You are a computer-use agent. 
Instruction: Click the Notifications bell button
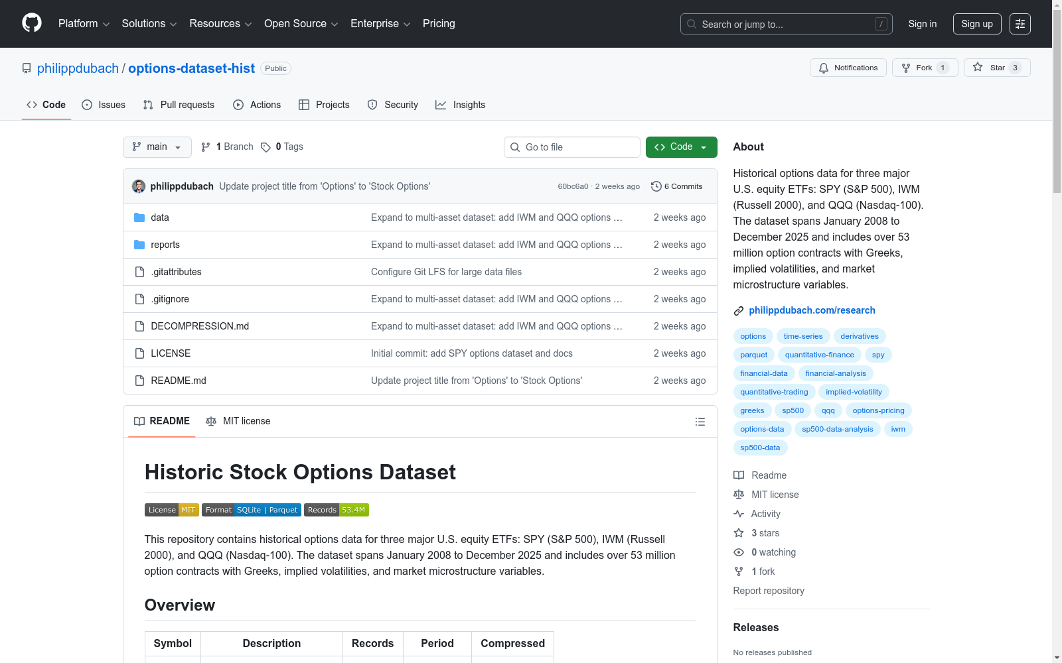point(848,68)
